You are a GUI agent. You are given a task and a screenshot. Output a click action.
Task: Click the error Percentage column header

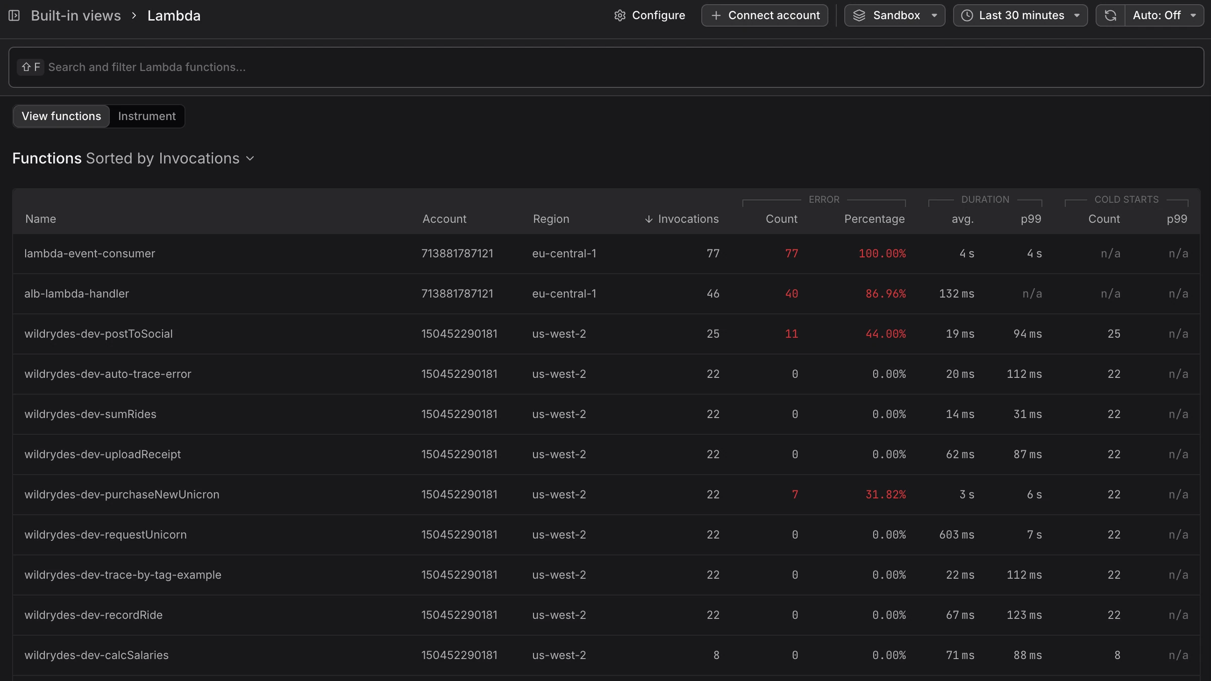[874, 219]
